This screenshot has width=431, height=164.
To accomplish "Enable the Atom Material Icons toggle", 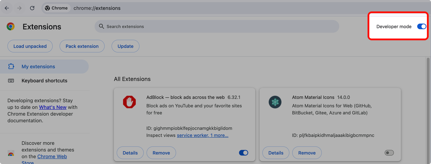I will point(389,153).
